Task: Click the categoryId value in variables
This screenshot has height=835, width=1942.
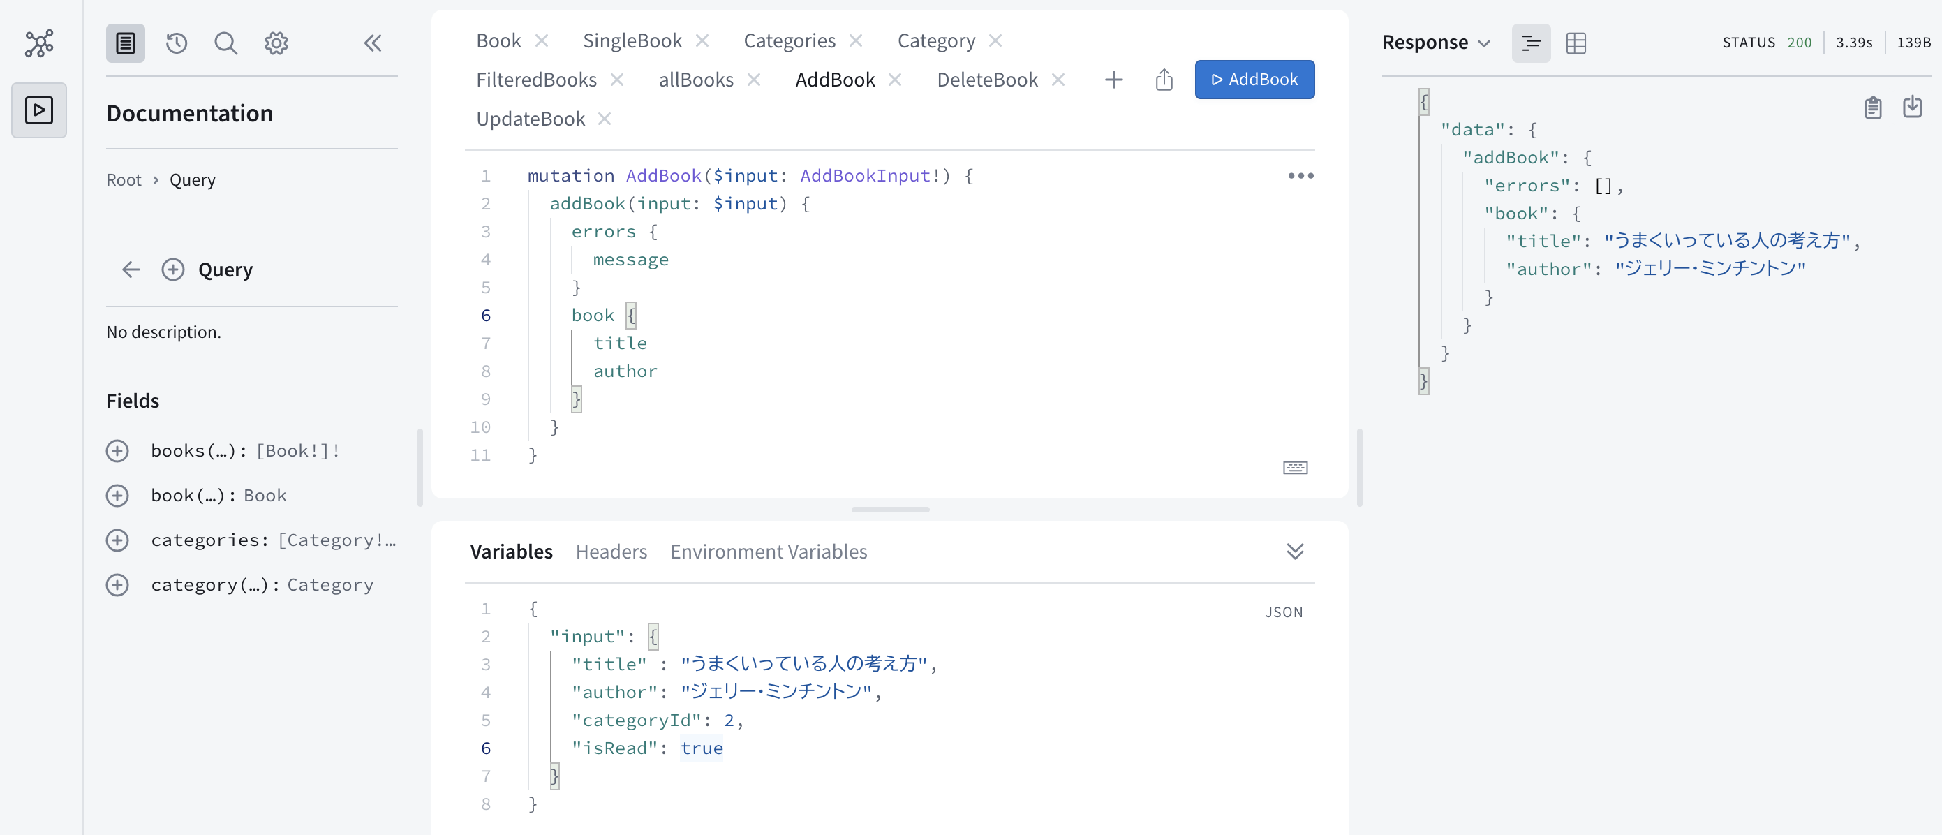Action: (x=728, y=721)
